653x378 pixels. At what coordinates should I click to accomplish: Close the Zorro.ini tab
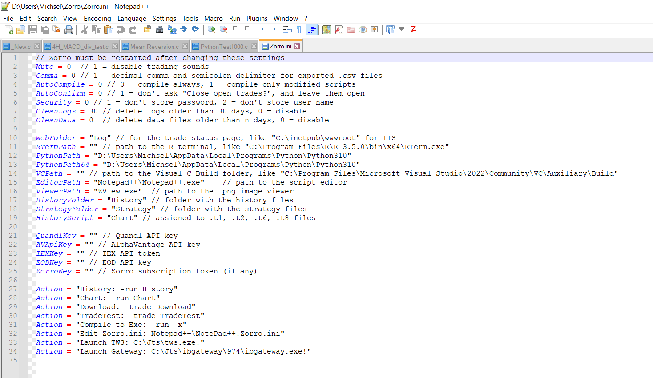point(297,46)
